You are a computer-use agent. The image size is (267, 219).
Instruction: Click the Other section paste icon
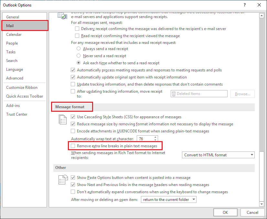point(63,180)
